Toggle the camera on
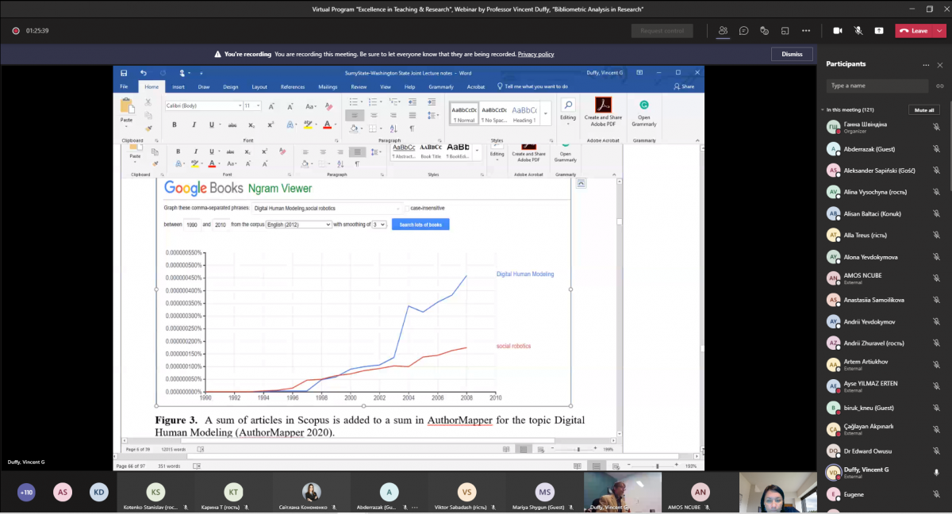Viewport: 952px width, 514px height. [837, 31]
